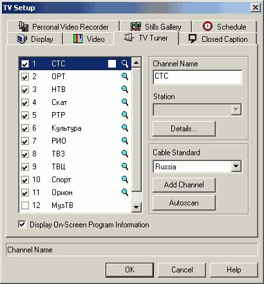Uncheck channel 8 ТВ3 checkbox

click(25, 154)
